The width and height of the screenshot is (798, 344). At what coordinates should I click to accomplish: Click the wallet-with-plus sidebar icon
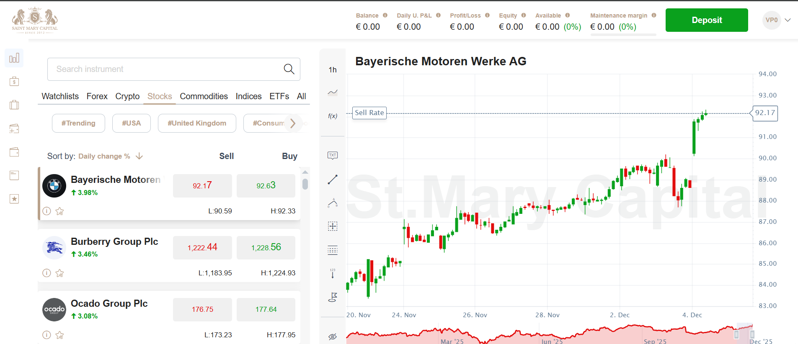tap(14, 128)
